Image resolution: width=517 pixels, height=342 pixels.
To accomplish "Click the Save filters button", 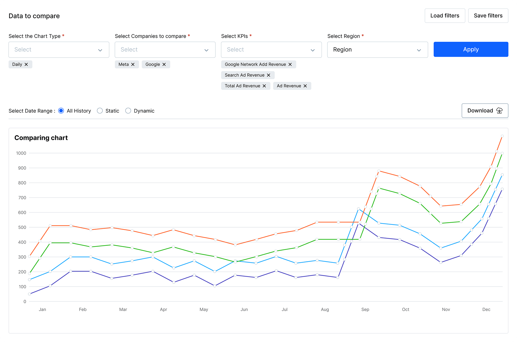I will click(488, 15).
